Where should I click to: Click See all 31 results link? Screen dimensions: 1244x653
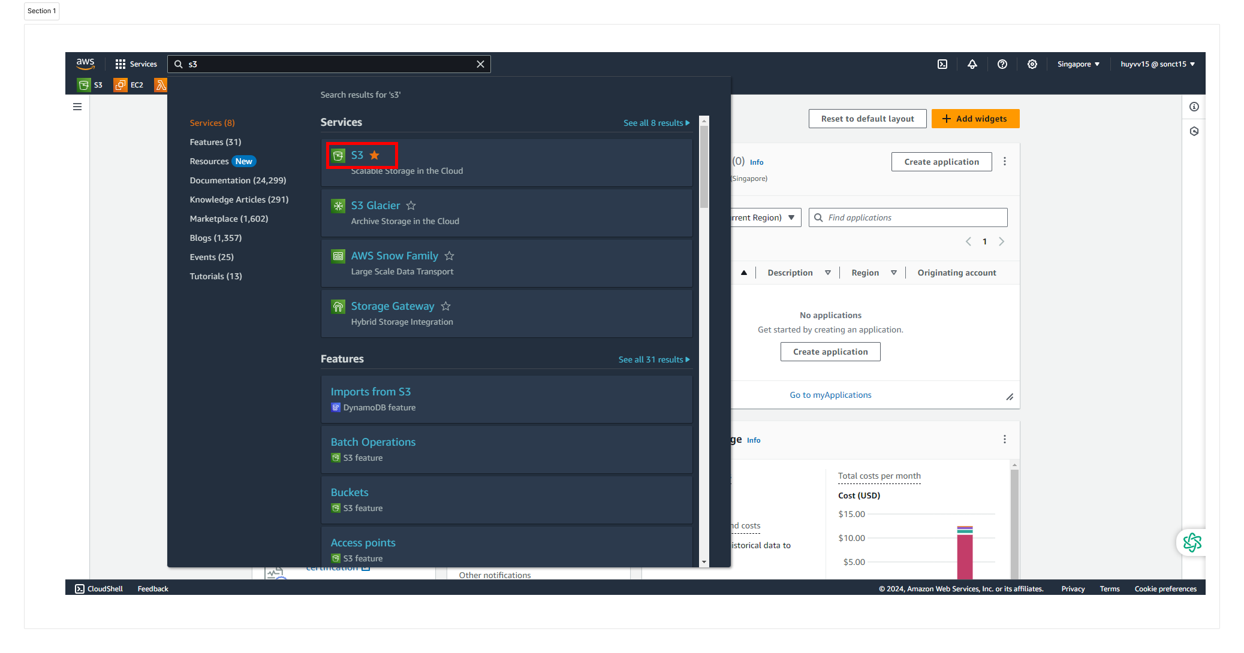point(654,359)
